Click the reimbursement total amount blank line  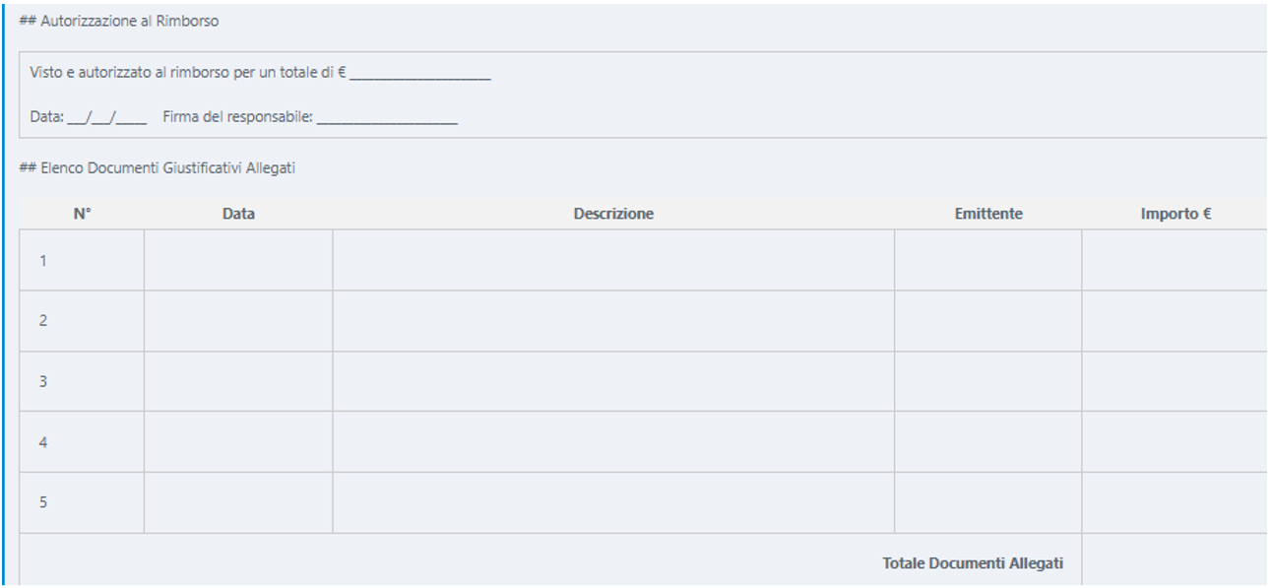pyautogui.click(x=420, y=76)
